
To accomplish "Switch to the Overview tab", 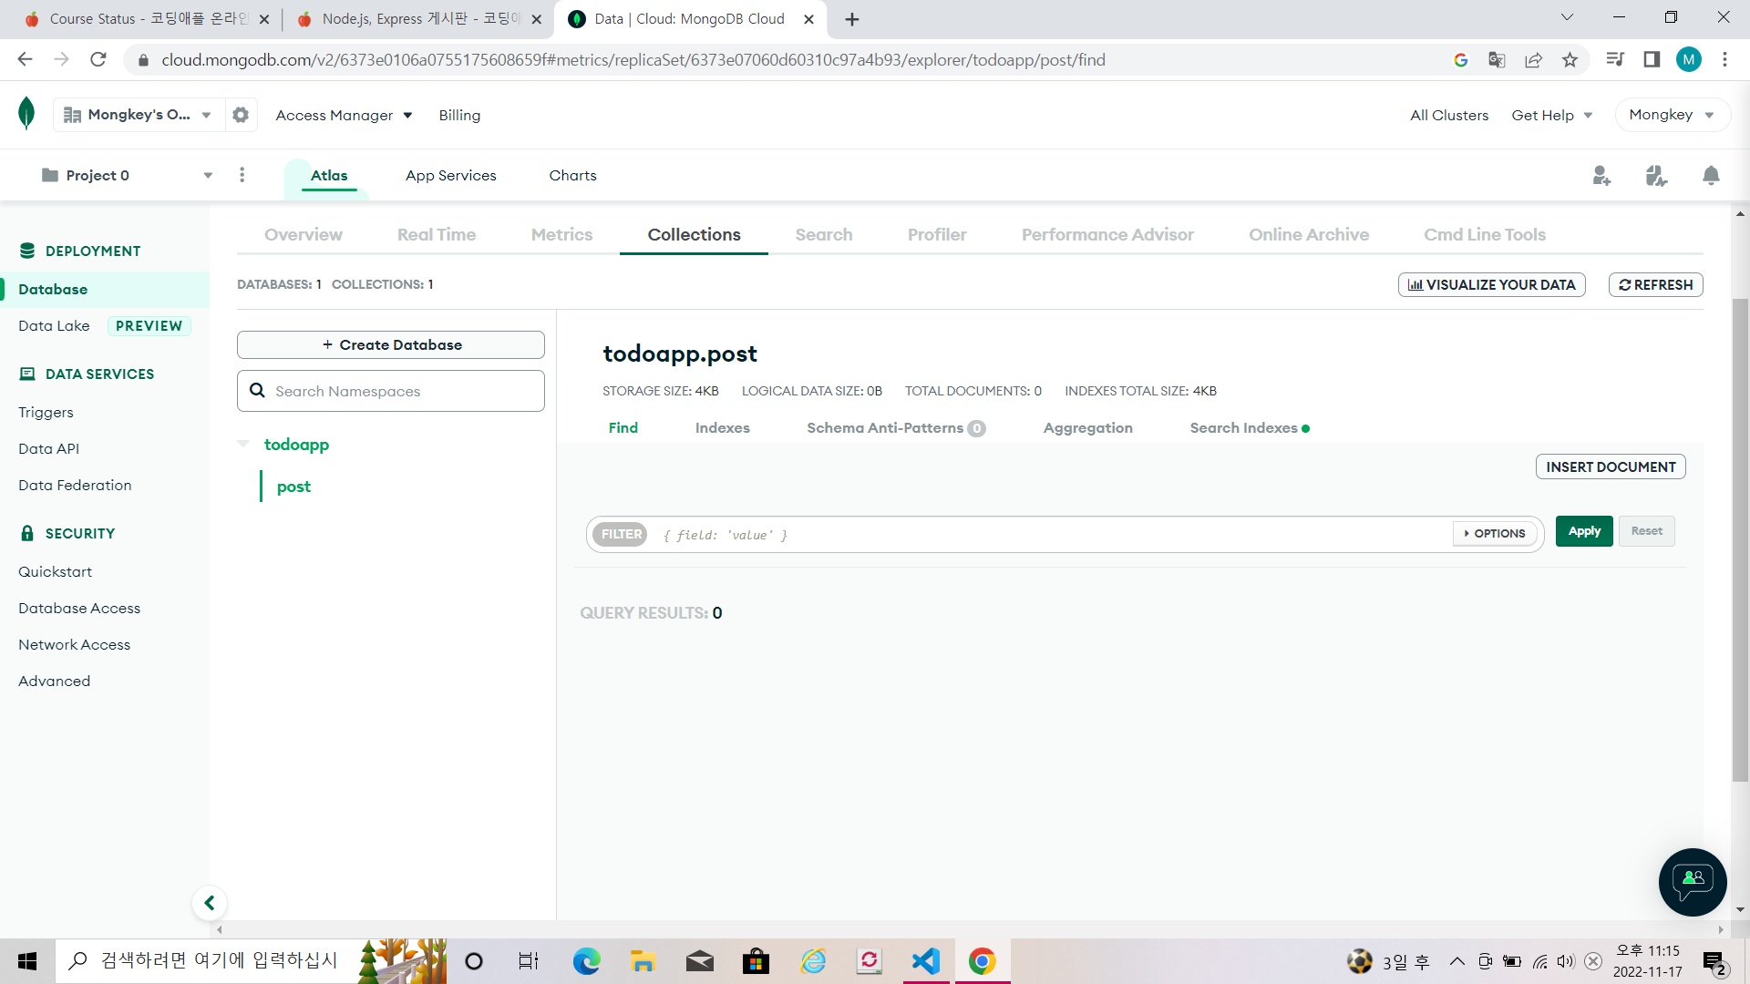I will [304, 234].
